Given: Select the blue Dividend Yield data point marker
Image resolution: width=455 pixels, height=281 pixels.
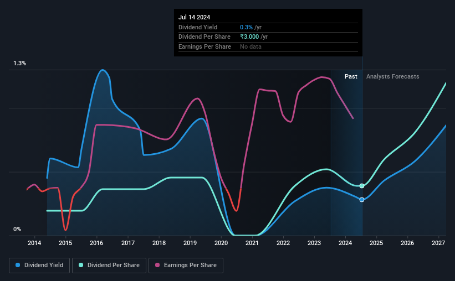Looking at the screenshot, I should pos(362,200).
